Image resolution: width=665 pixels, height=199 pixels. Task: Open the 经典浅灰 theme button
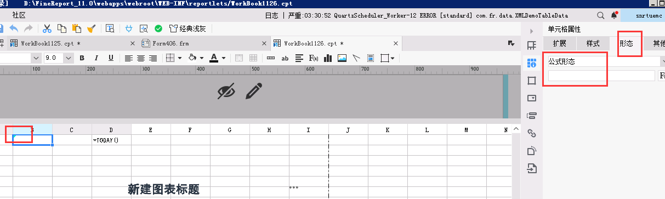pyautogui.click(x=187, y=28)
